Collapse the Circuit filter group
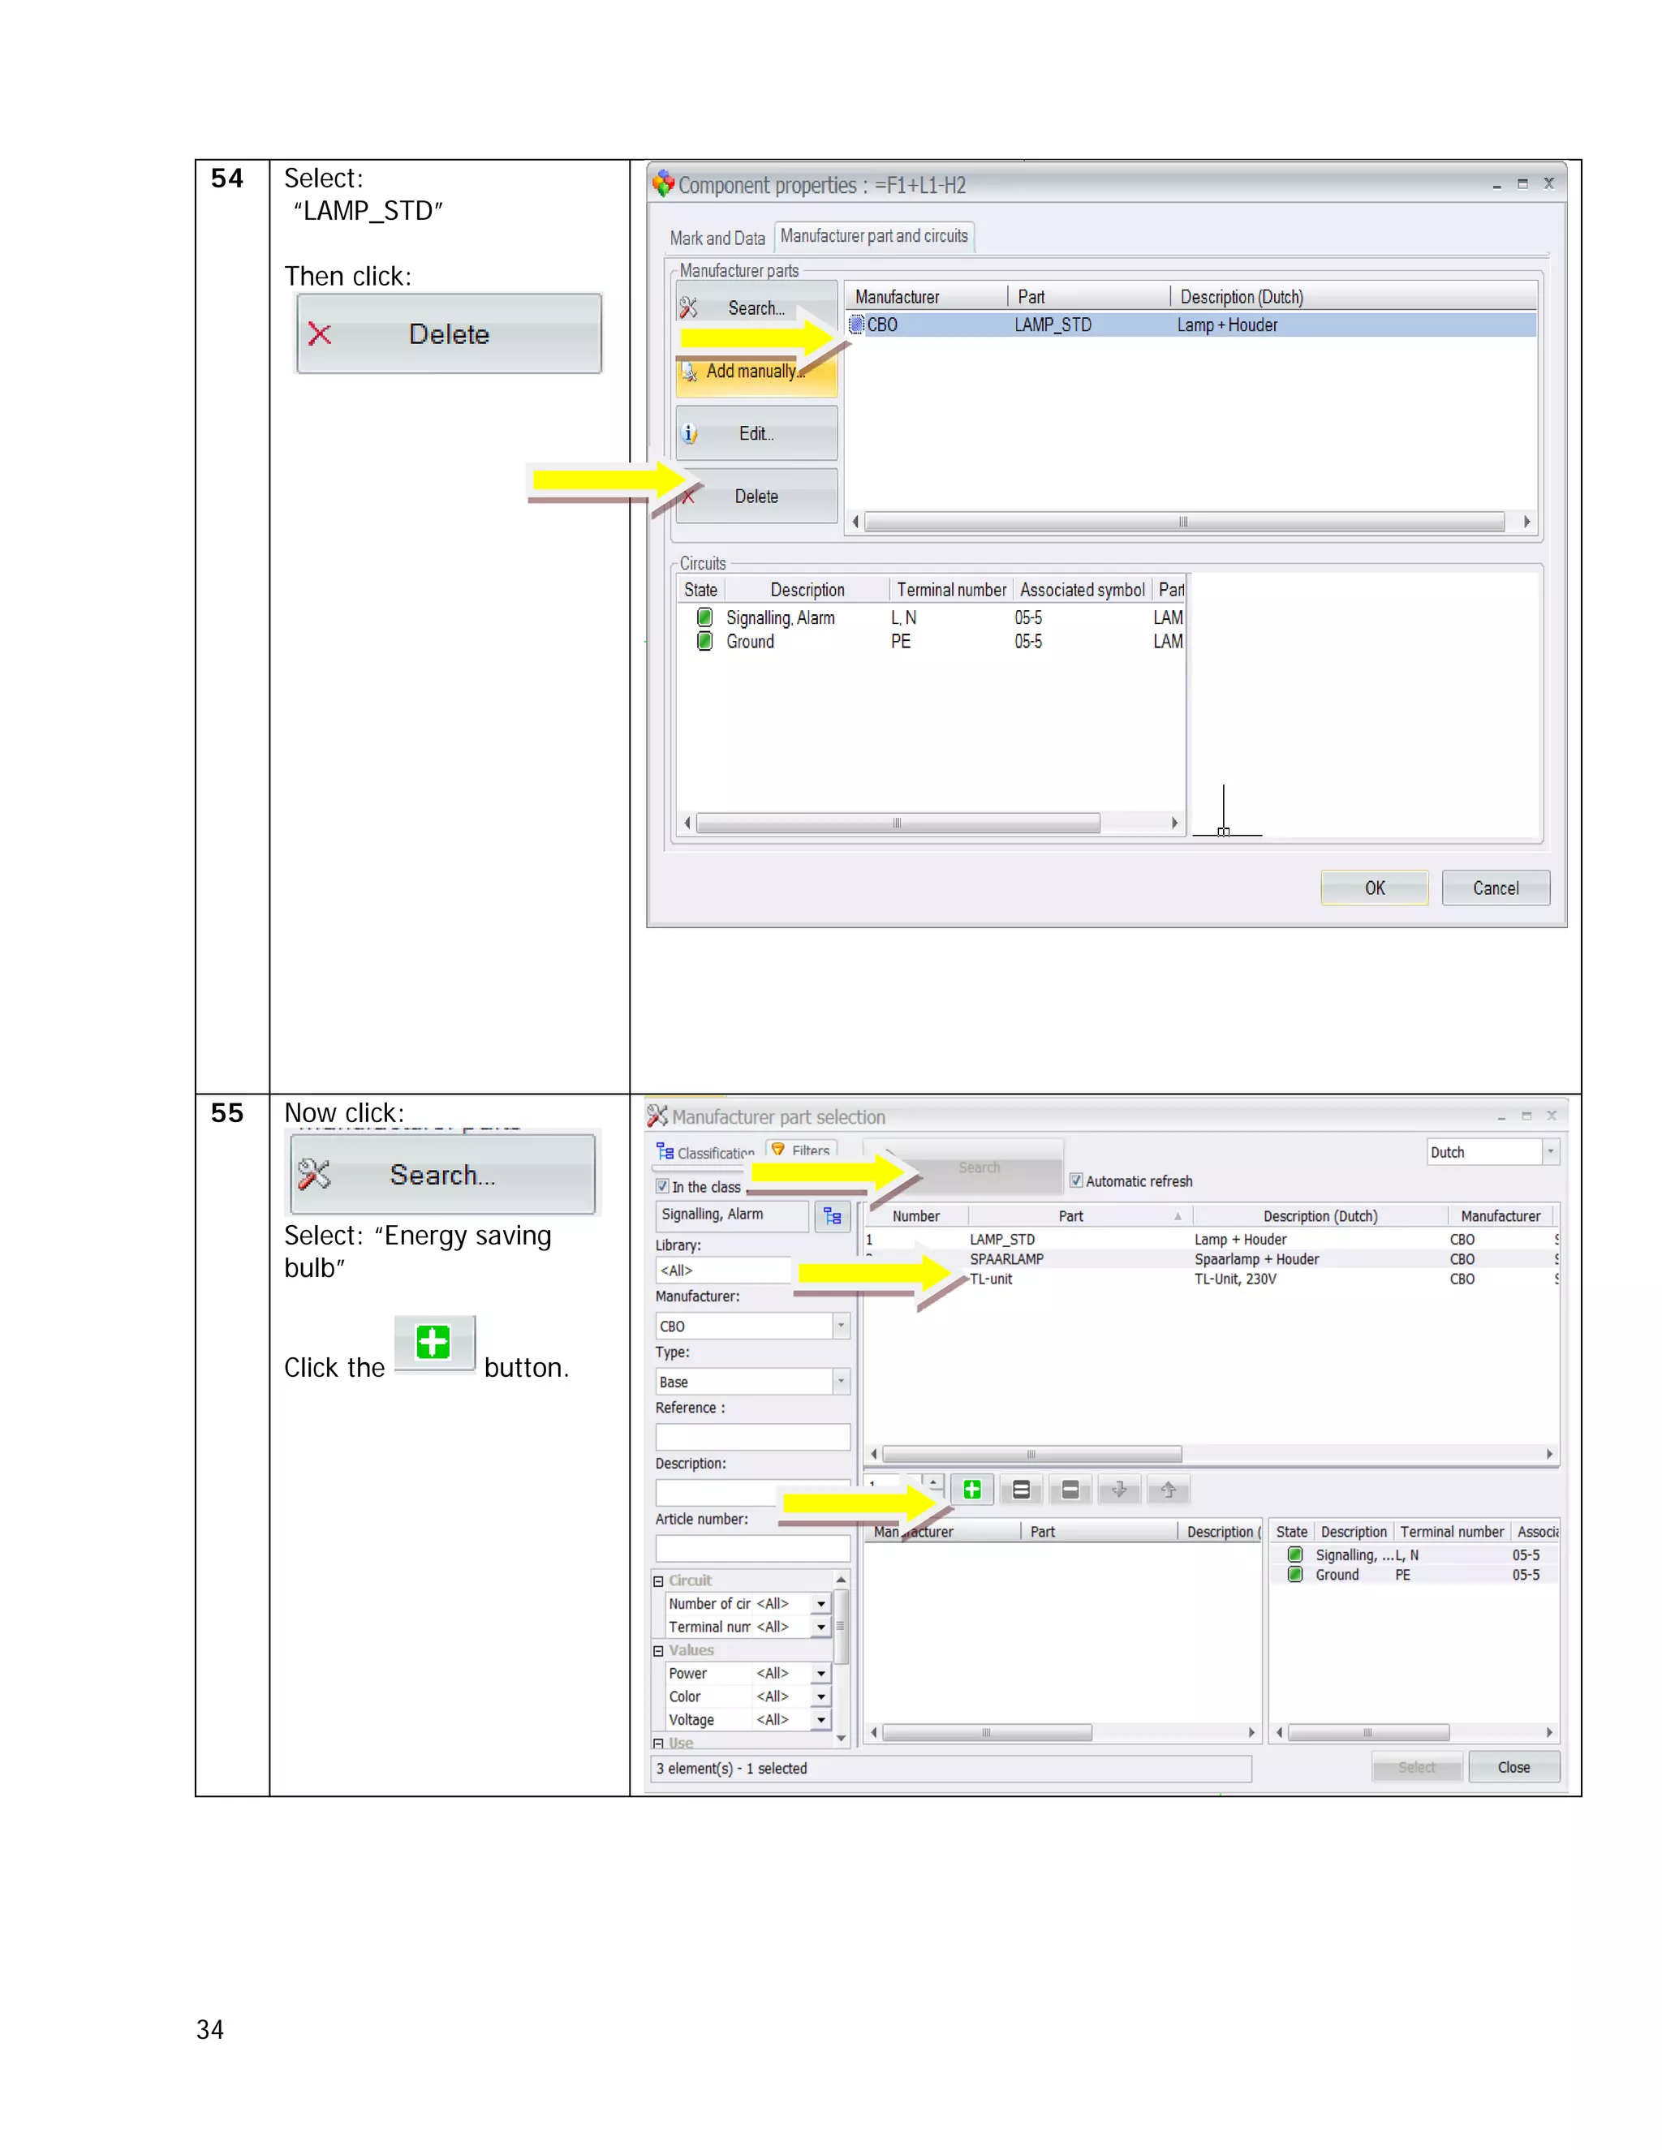The width and height of the screenshot is (1662, 2150). tap(659, 1581)
